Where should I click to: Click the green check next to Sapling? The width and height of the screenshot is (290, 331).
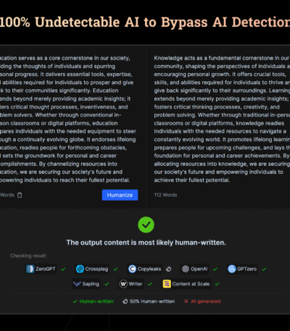(x=107, y=284)
